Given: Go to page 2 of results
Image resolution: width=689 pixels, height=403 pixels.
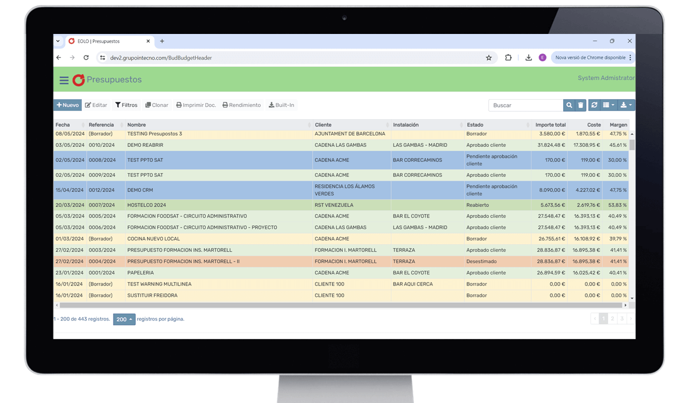Looking at the screenshot, I should (612, 318).
